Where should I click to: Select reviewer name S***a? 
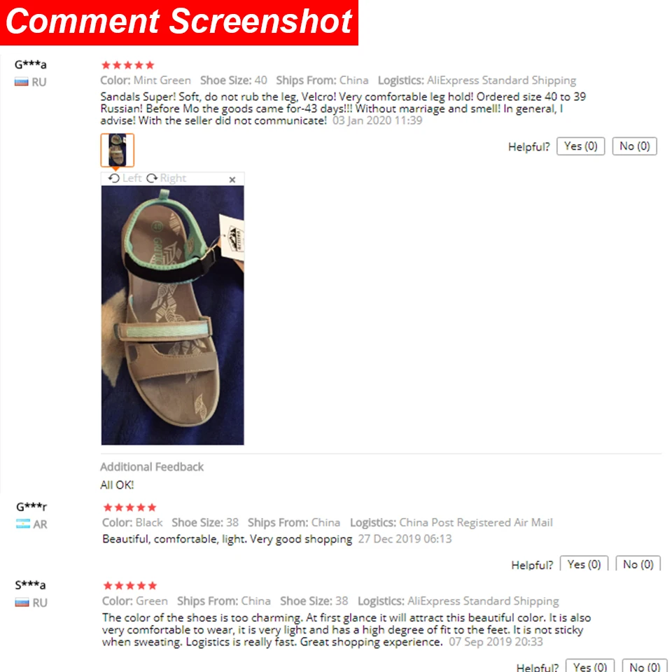point(30,585)
